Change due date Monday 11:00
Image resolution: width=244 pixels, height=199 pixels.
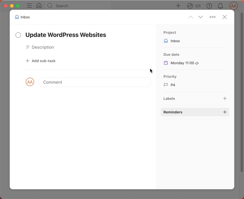[x=182, y=63]
